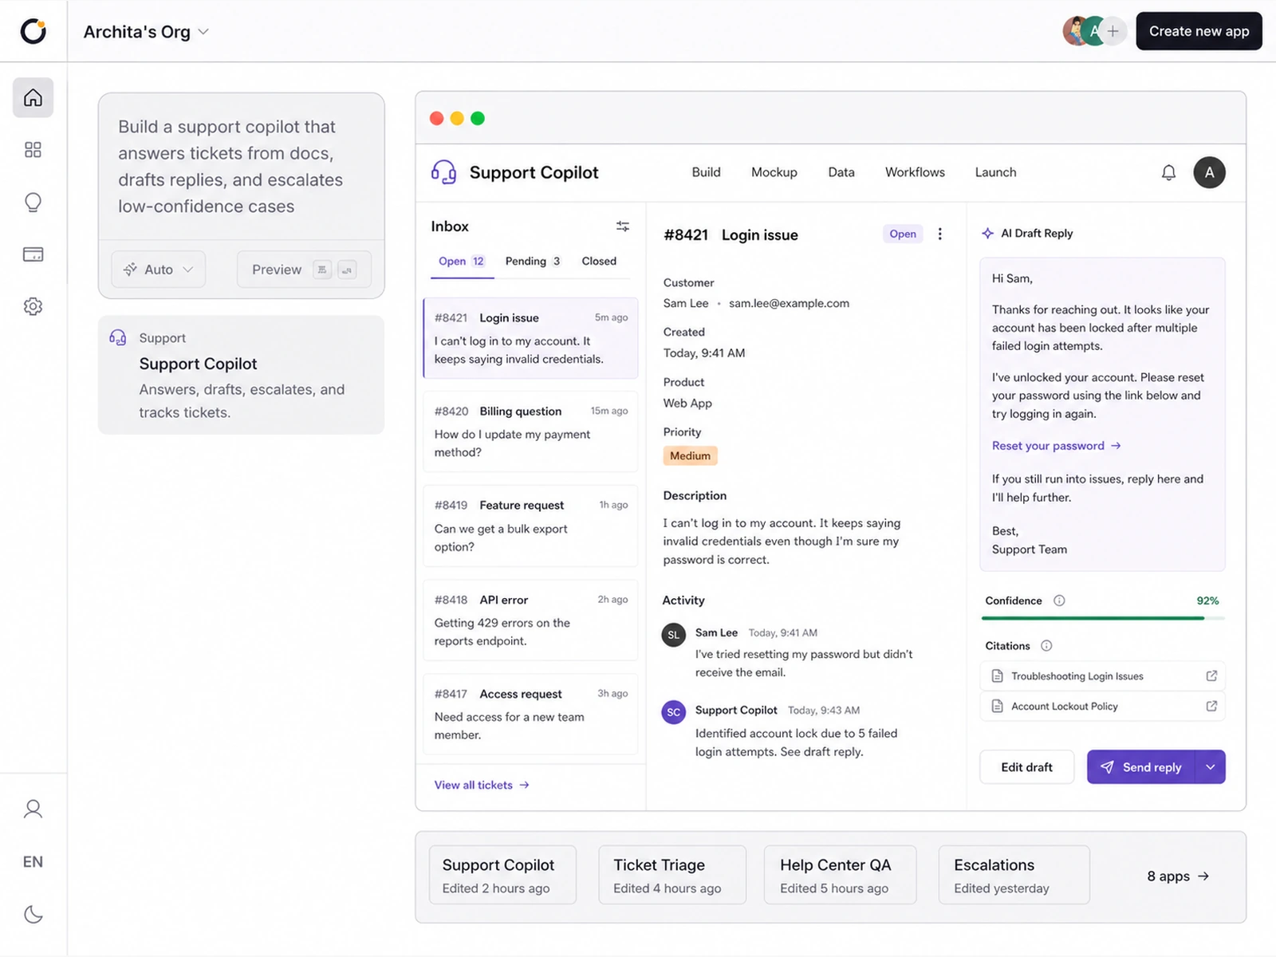Click the Open status badge on the ticket

coord(903,234)
